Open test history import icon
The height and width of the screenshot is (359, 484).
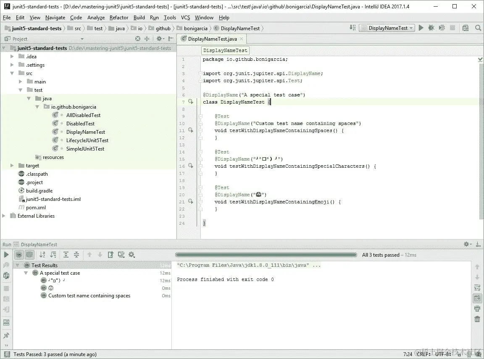[x=121, y=255]
